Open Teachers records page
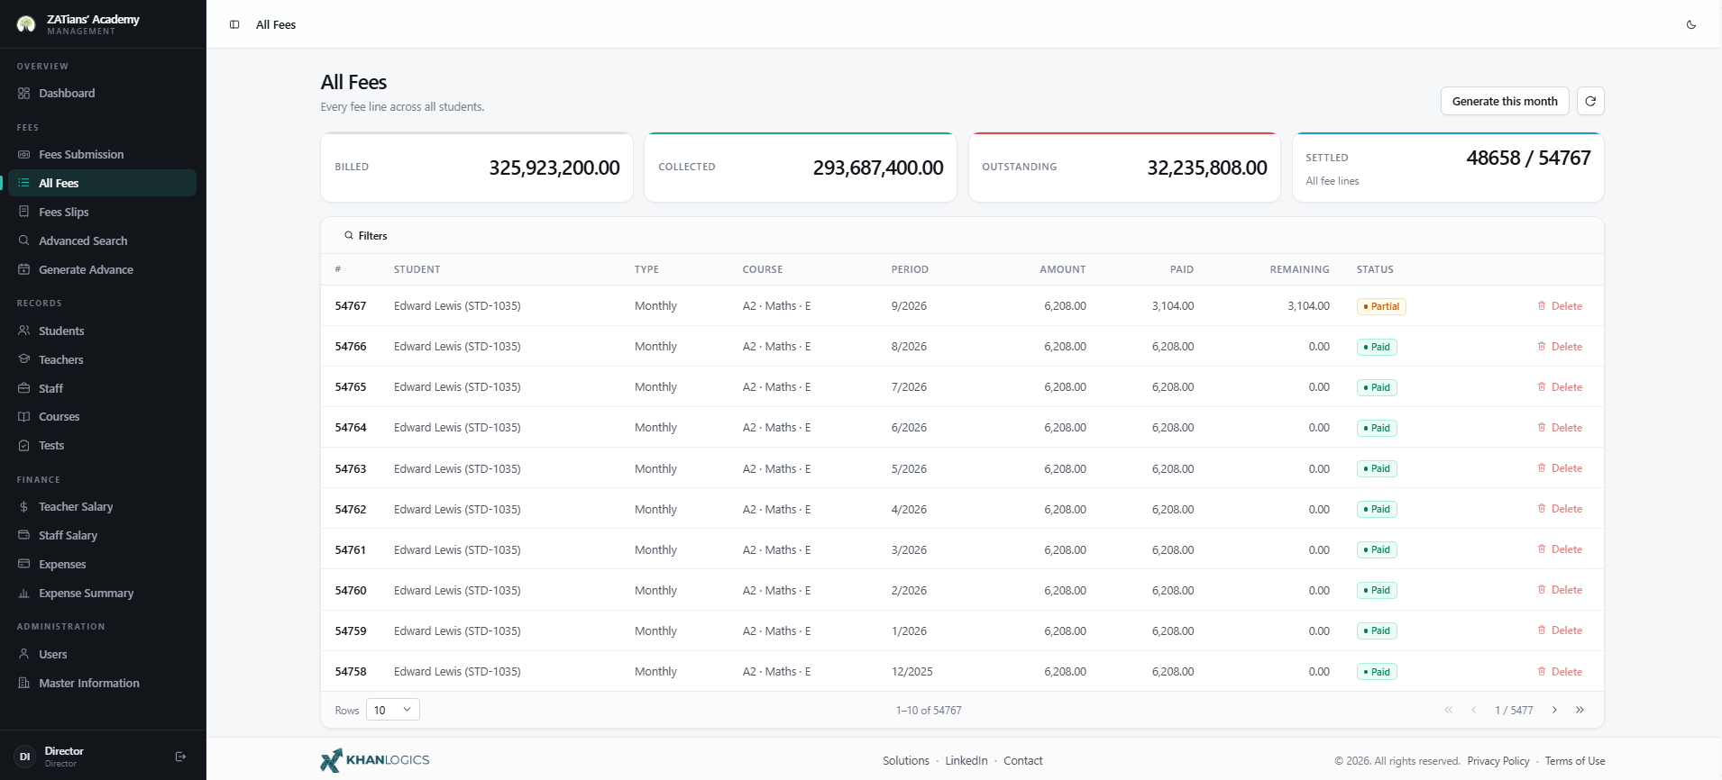 pos(102,359)
